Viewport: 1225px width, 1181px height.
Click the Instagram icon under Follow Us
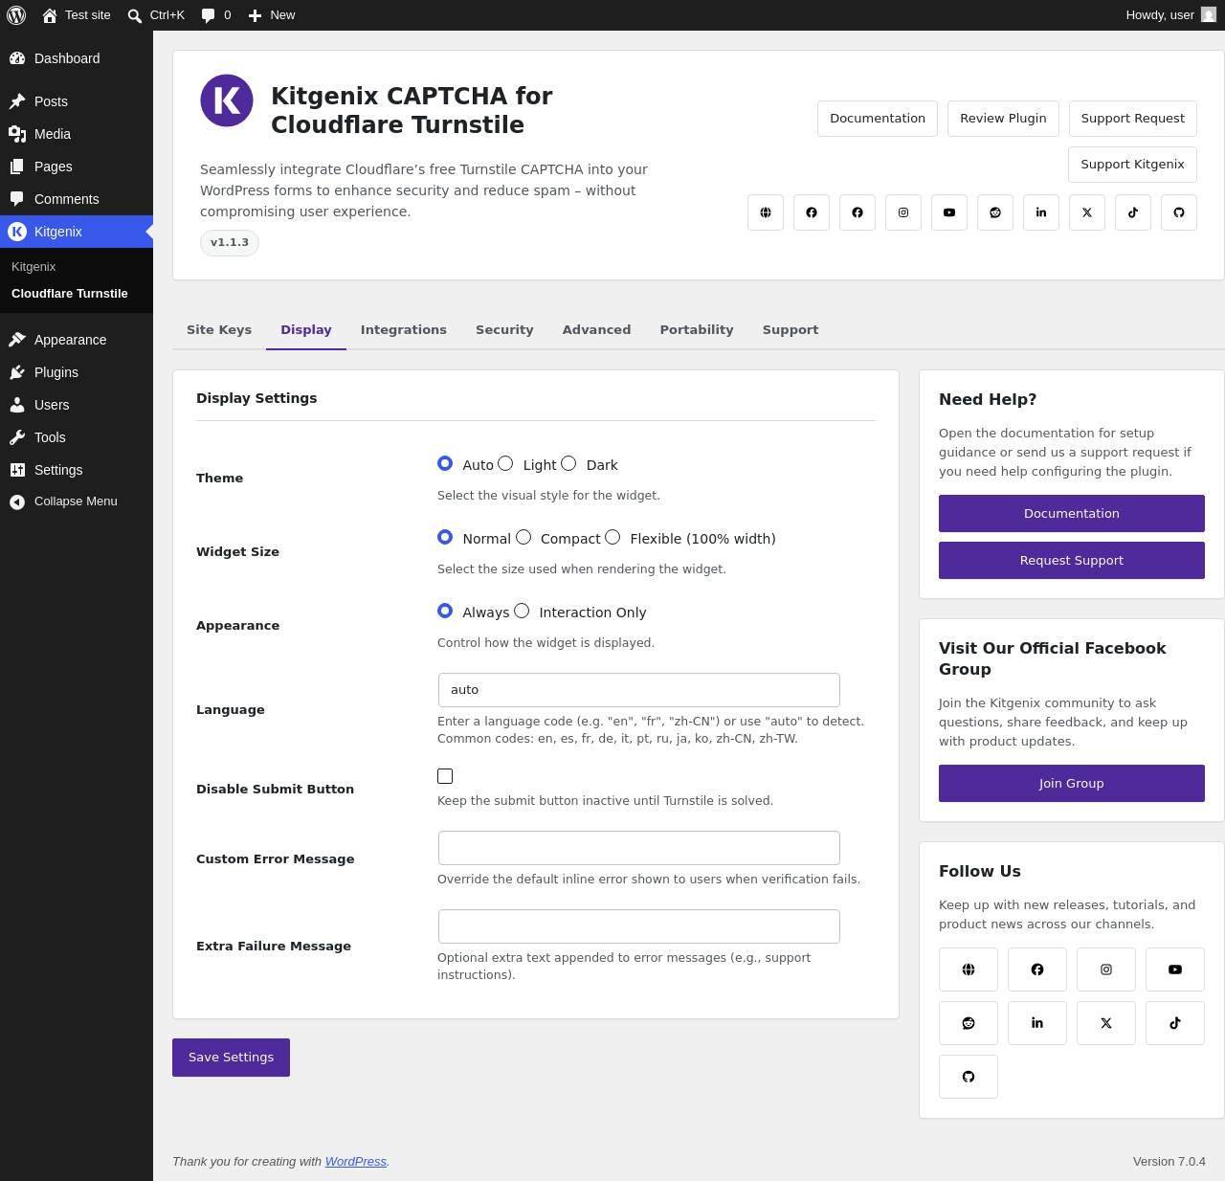pos(1106,969)
